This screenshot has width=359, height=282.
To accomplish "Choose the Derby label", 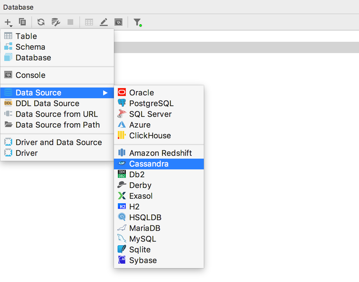I will pos(140,185).
